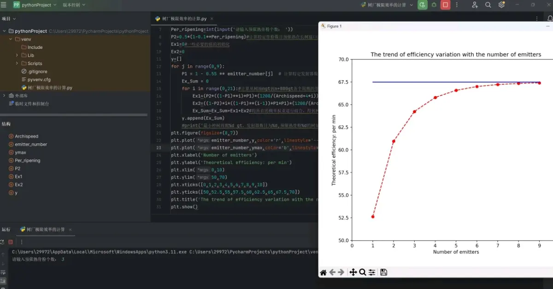Screen dimensions: 553x289
Task: Stop the process from the Run panel toolbar
Action: (11, 242)
